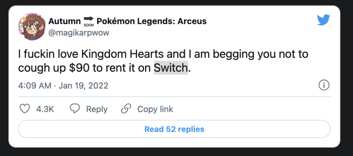Click the display name Autumn
Screen dimensions: 353x156
(x=64, y=21)
